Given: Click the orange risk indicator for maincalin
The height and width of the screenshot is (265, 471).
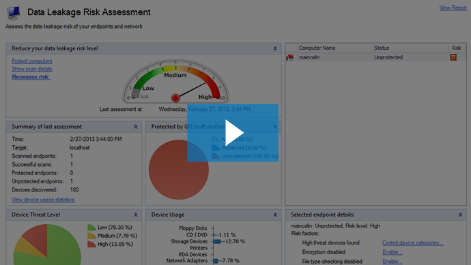Looking at the screenshot, I should pos(453,57).
